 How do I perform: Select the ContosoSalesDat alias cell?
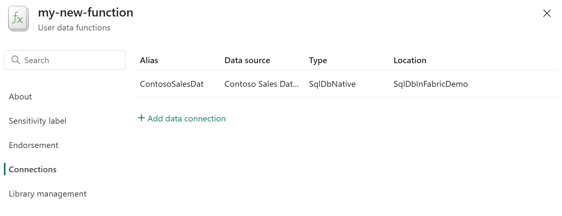[172, 84]
